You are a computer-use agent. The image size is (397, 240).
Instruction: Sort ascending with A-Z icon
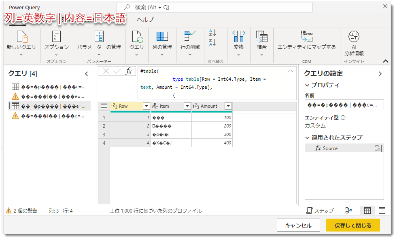pos(212,33)
